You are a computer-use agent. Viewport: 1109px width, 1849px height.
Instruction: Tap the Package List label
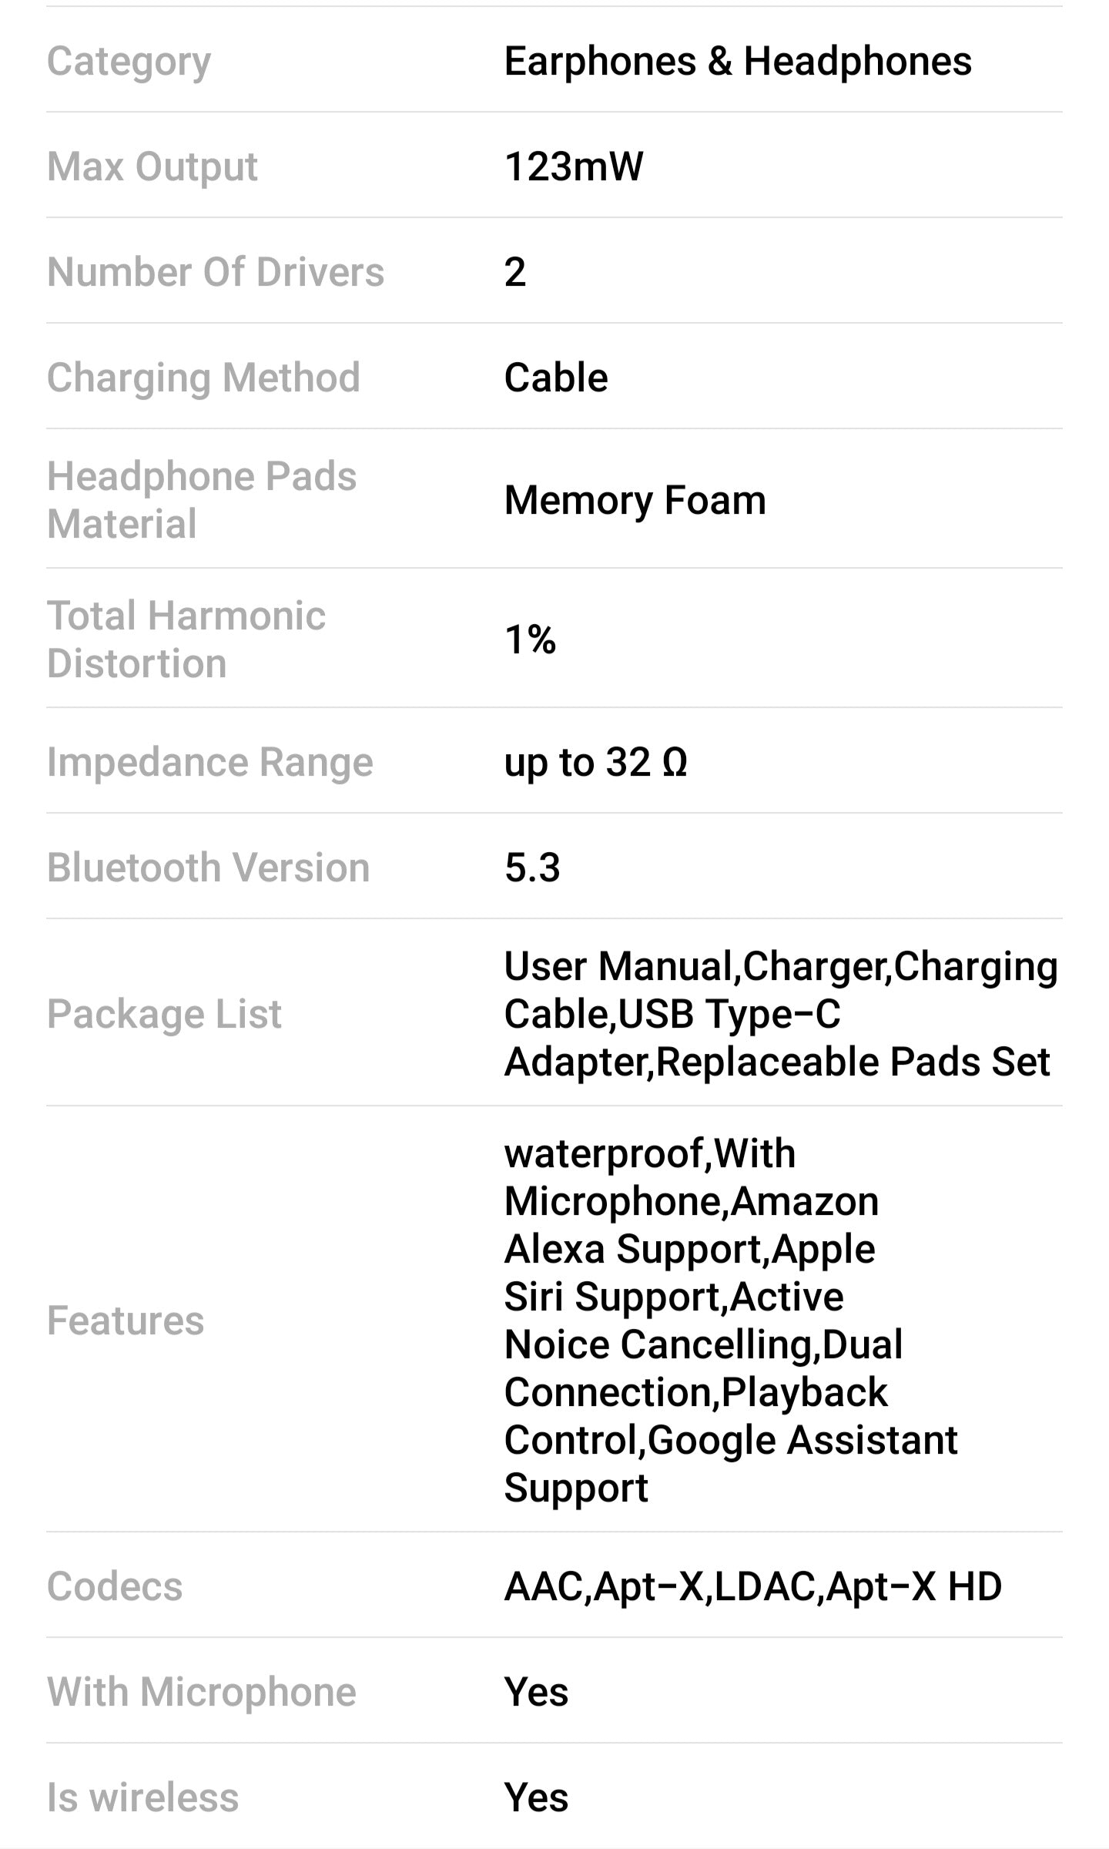[164, 1014]
